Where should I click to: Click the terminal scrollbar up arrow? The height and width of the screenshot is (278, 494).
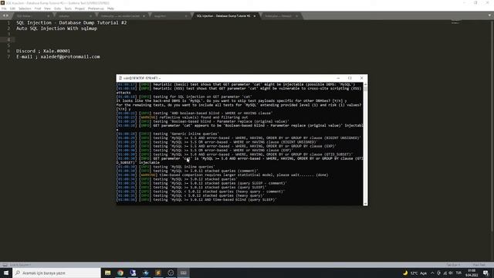[365, 84]
